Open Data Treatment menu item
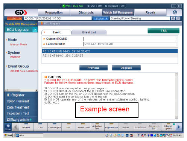187x141 pixels. point(18,107)
